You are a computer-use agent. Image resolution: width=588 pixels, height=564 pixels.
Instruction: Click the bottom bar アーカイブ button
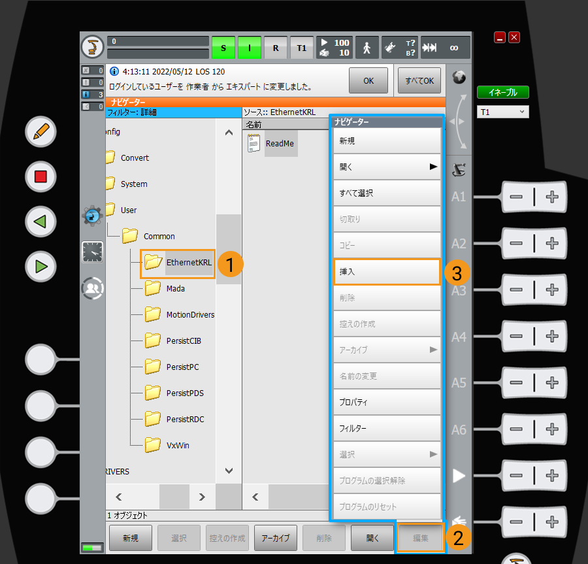[276, 538]
